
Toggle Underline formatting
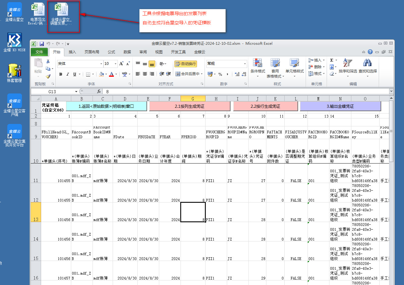(75, 74)
